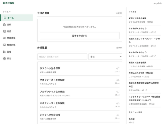Go to 商品 menu label

[x=9, y=31]
